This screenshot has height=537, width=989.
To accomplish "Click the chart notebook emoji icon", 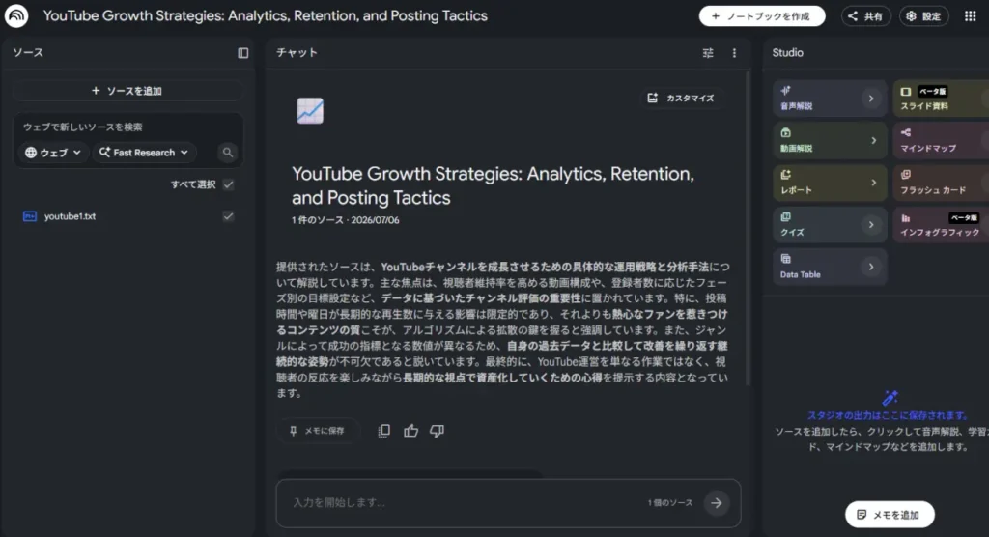I will (x=310, y=110).
